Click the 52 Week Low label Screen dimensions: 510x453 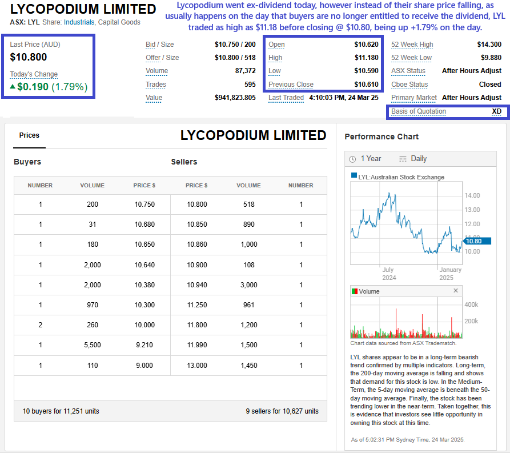(411, 58)
